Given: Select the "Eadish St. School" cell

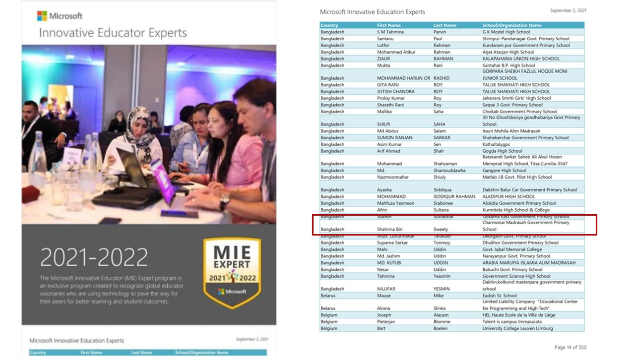Looking at the screenshot, I should [x=500, y=296].
